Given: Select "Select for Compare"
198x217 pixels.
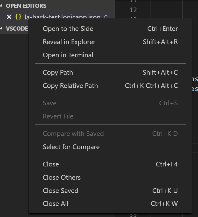Looking at the screenshot, I should coord(71,147).
